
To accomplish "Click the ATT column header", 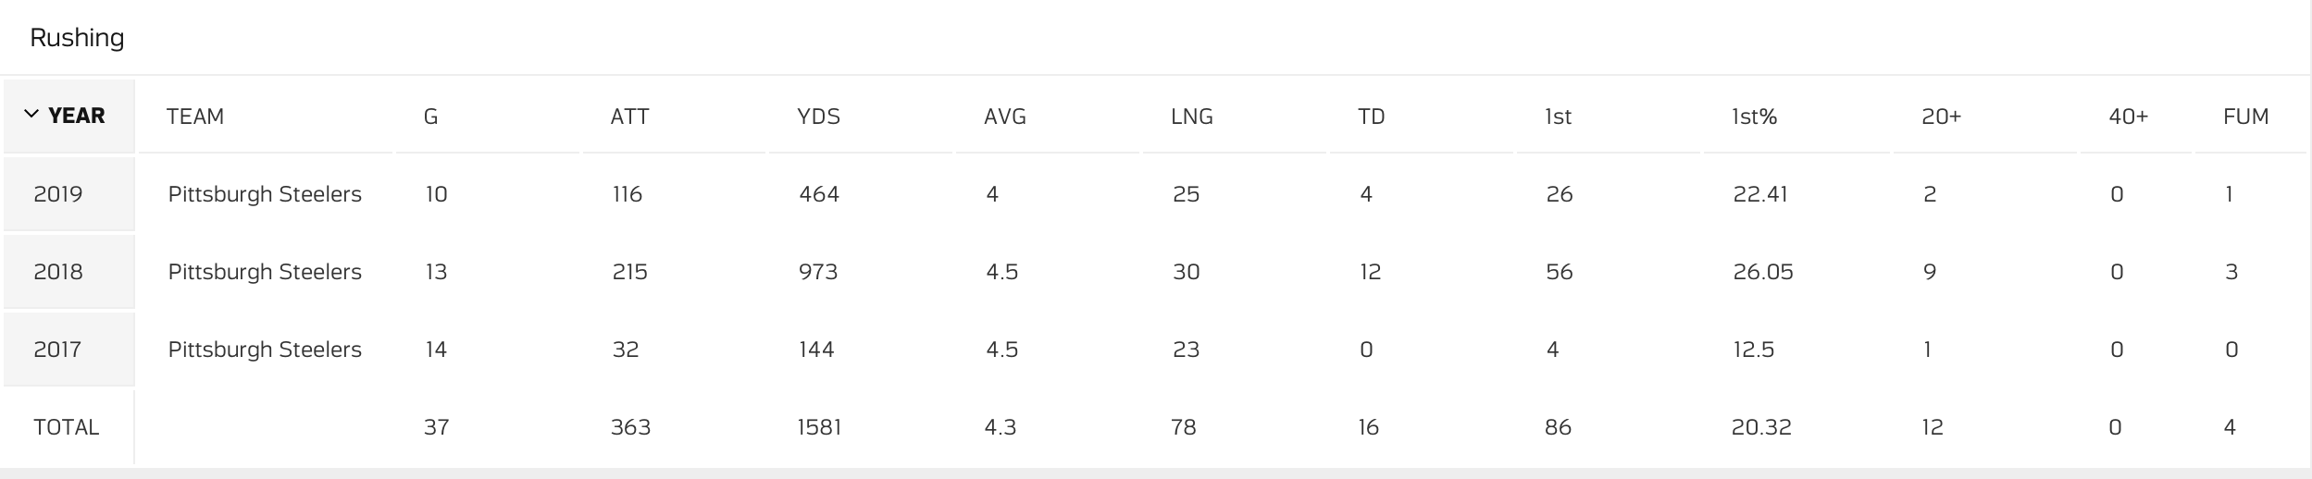I will [x=629, y=117].
